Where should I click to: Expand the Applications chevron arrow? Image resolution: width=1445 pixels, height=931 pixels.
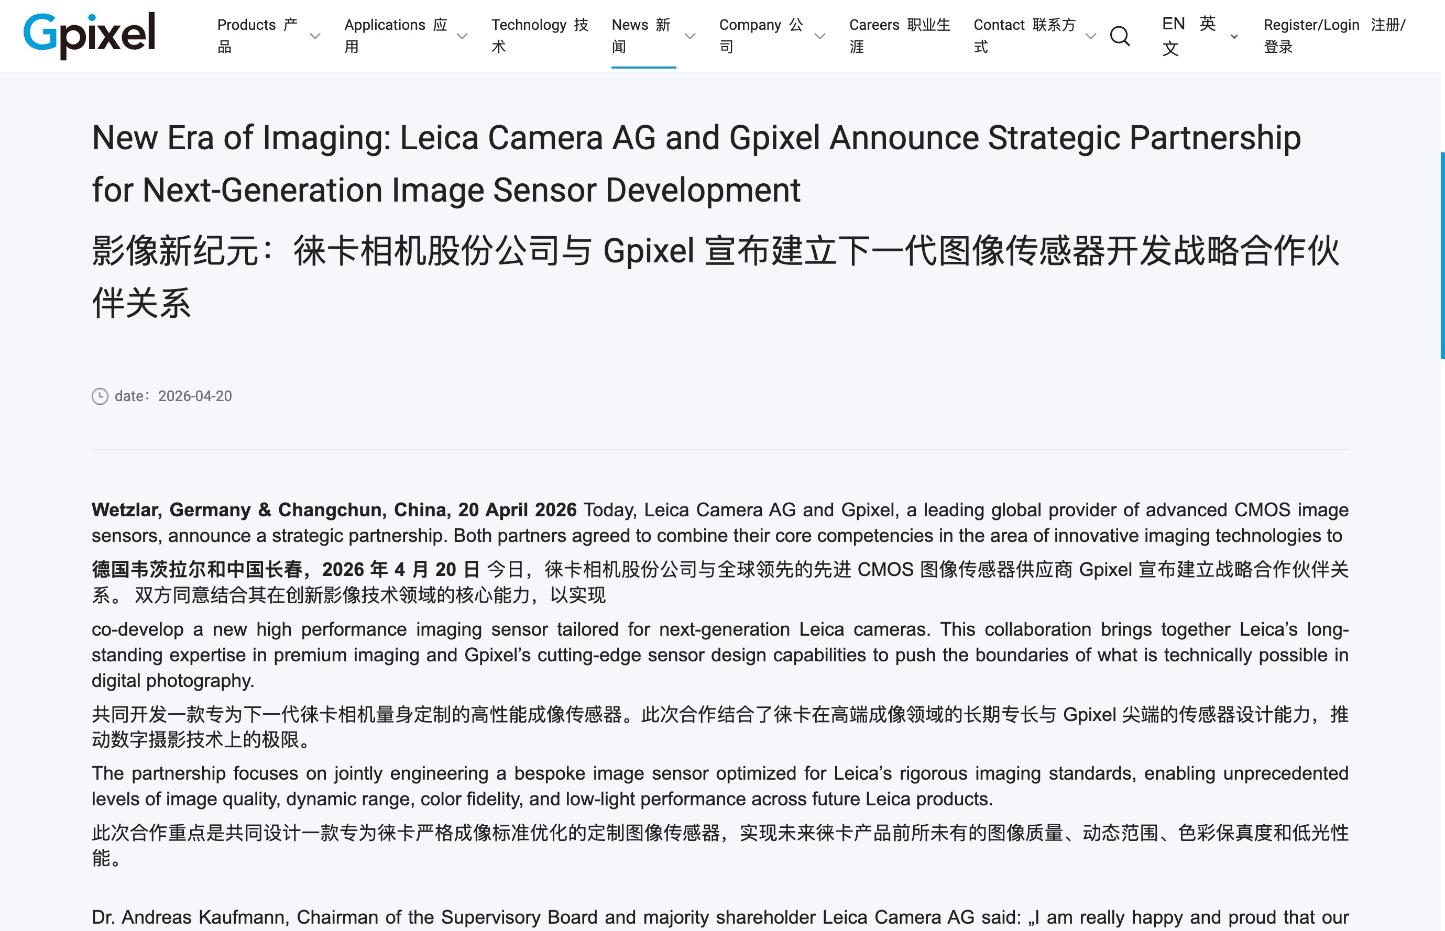click(x=462, y=36)
